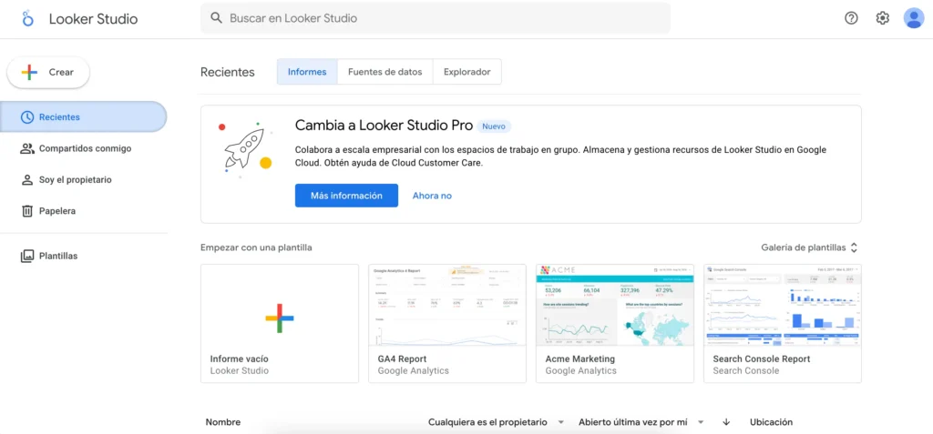Type in the Buscar en Looker Studio field
Viewport: 933px width, 434px height.
pyautogui.click(x=437, y=18)
